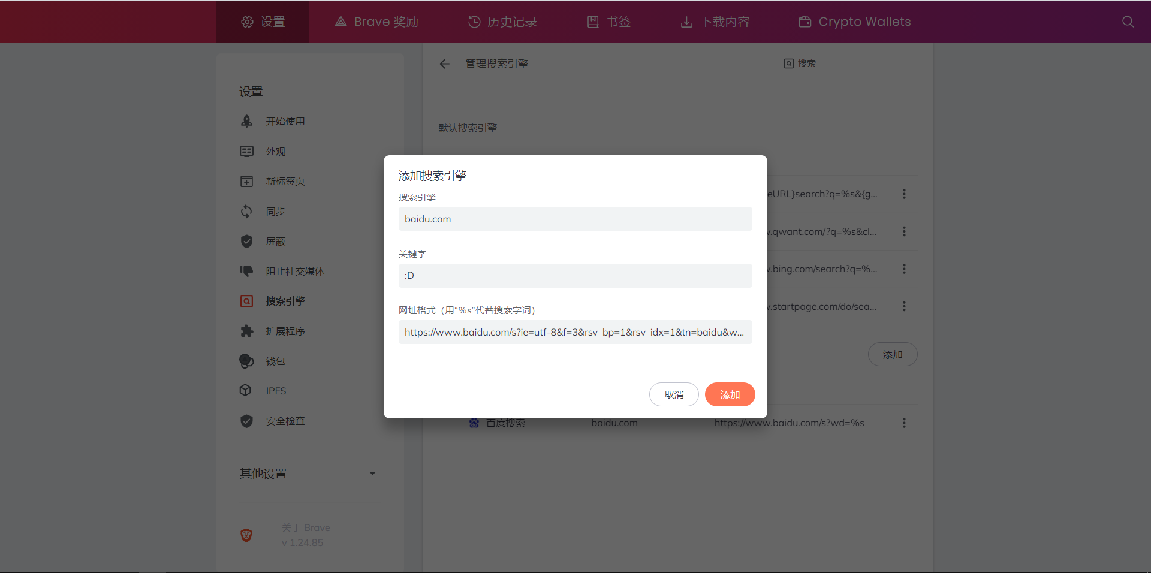Click the 外观 appearance icon
Image resolution: width=1151 pixels, height=573 pixels.
[x=246, y=151]
